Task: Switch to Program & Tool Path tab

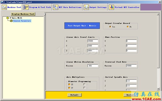Action: coord(37,7)
